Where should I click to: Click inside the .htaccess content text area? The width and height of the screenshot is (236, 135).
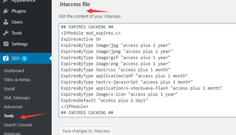[147, 71]
